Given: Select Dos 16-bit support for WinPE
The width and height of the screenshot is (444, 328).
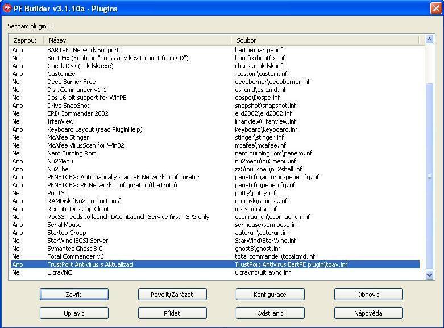Looking at the screenshot, I should click(x=215, y=98).
